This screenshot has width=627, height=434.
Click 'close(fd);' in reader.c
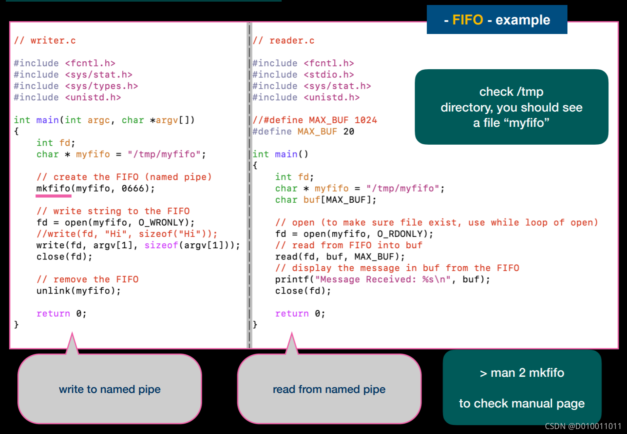click(x=303, y=291)
